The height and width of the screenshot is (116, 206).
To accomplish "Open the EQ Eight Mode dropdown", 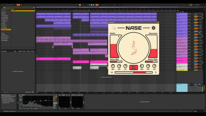I will pos(55,99).
